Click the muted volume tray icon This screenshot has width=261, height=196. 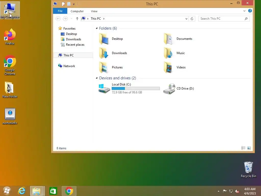pos(237,191)
